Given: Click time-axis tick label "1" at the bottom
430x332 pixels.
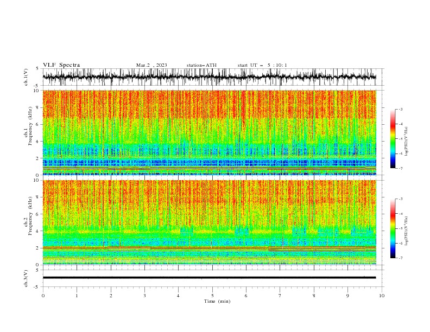Looking at the screenshot, I should [x=77, y=296].
